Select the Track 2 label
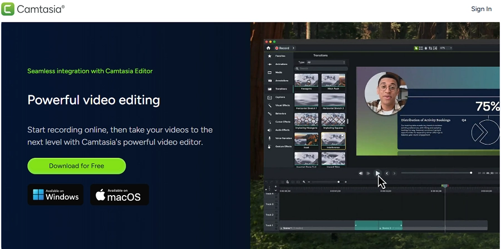 (269, 215)
